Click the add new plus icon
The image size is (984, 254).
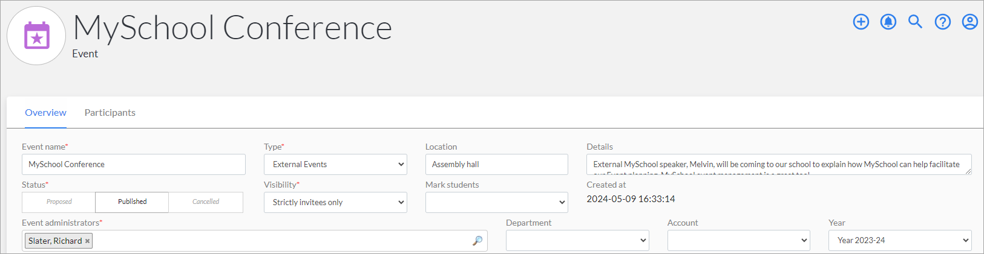861,22
